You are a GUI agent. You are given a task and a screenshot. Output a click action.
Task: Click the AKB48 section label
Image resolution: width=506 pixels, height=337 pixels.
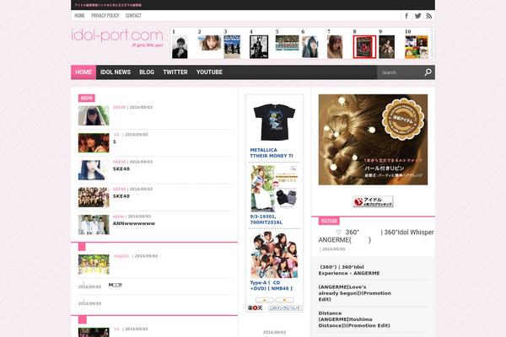click(x=87, y=98)
